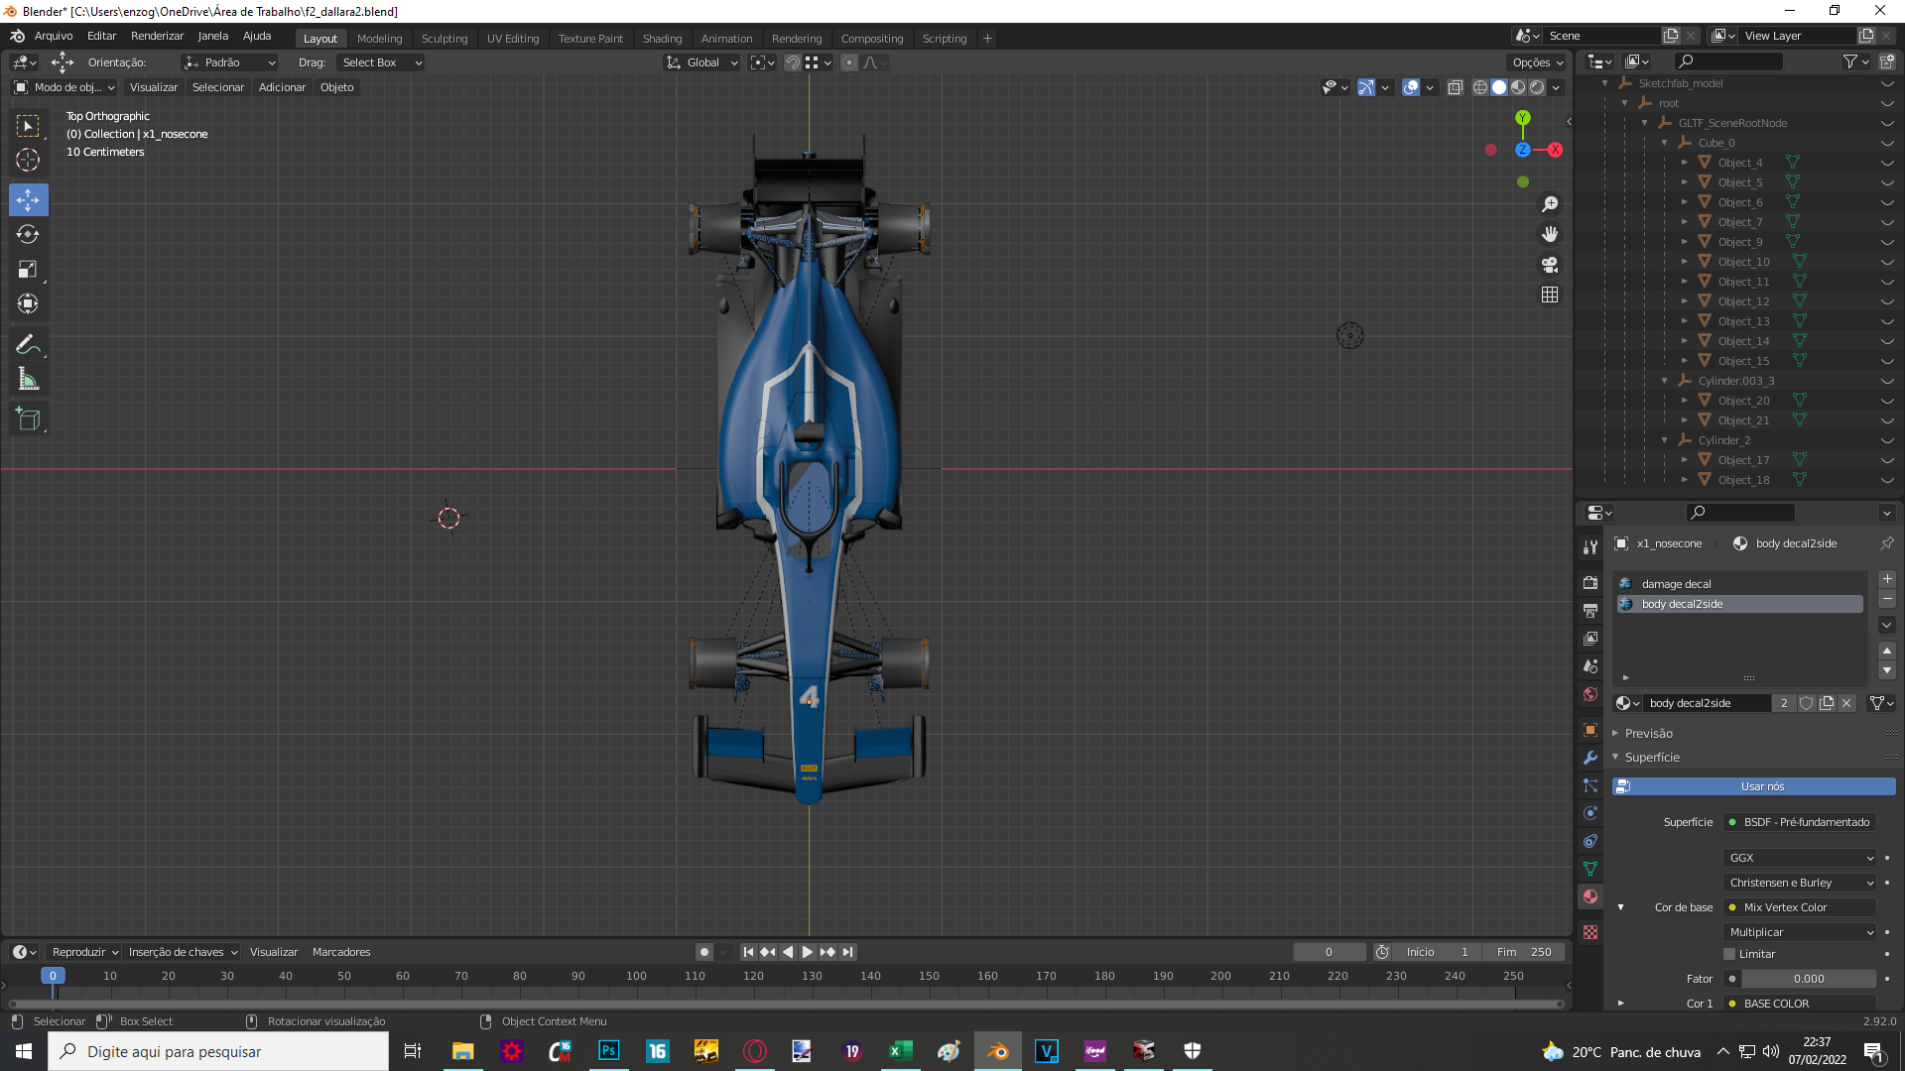Open the Physics properties tab
Screen dimensions: 1905x1071
(1590, 813)
